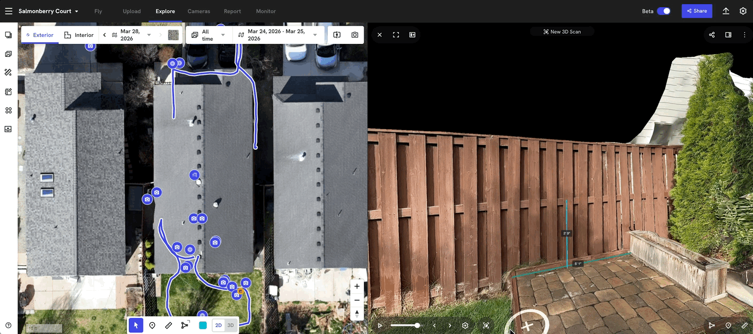Select the location pin tool on the map toolbar
Viewport: 753px width, 334px height.
(x=152, y=325)
